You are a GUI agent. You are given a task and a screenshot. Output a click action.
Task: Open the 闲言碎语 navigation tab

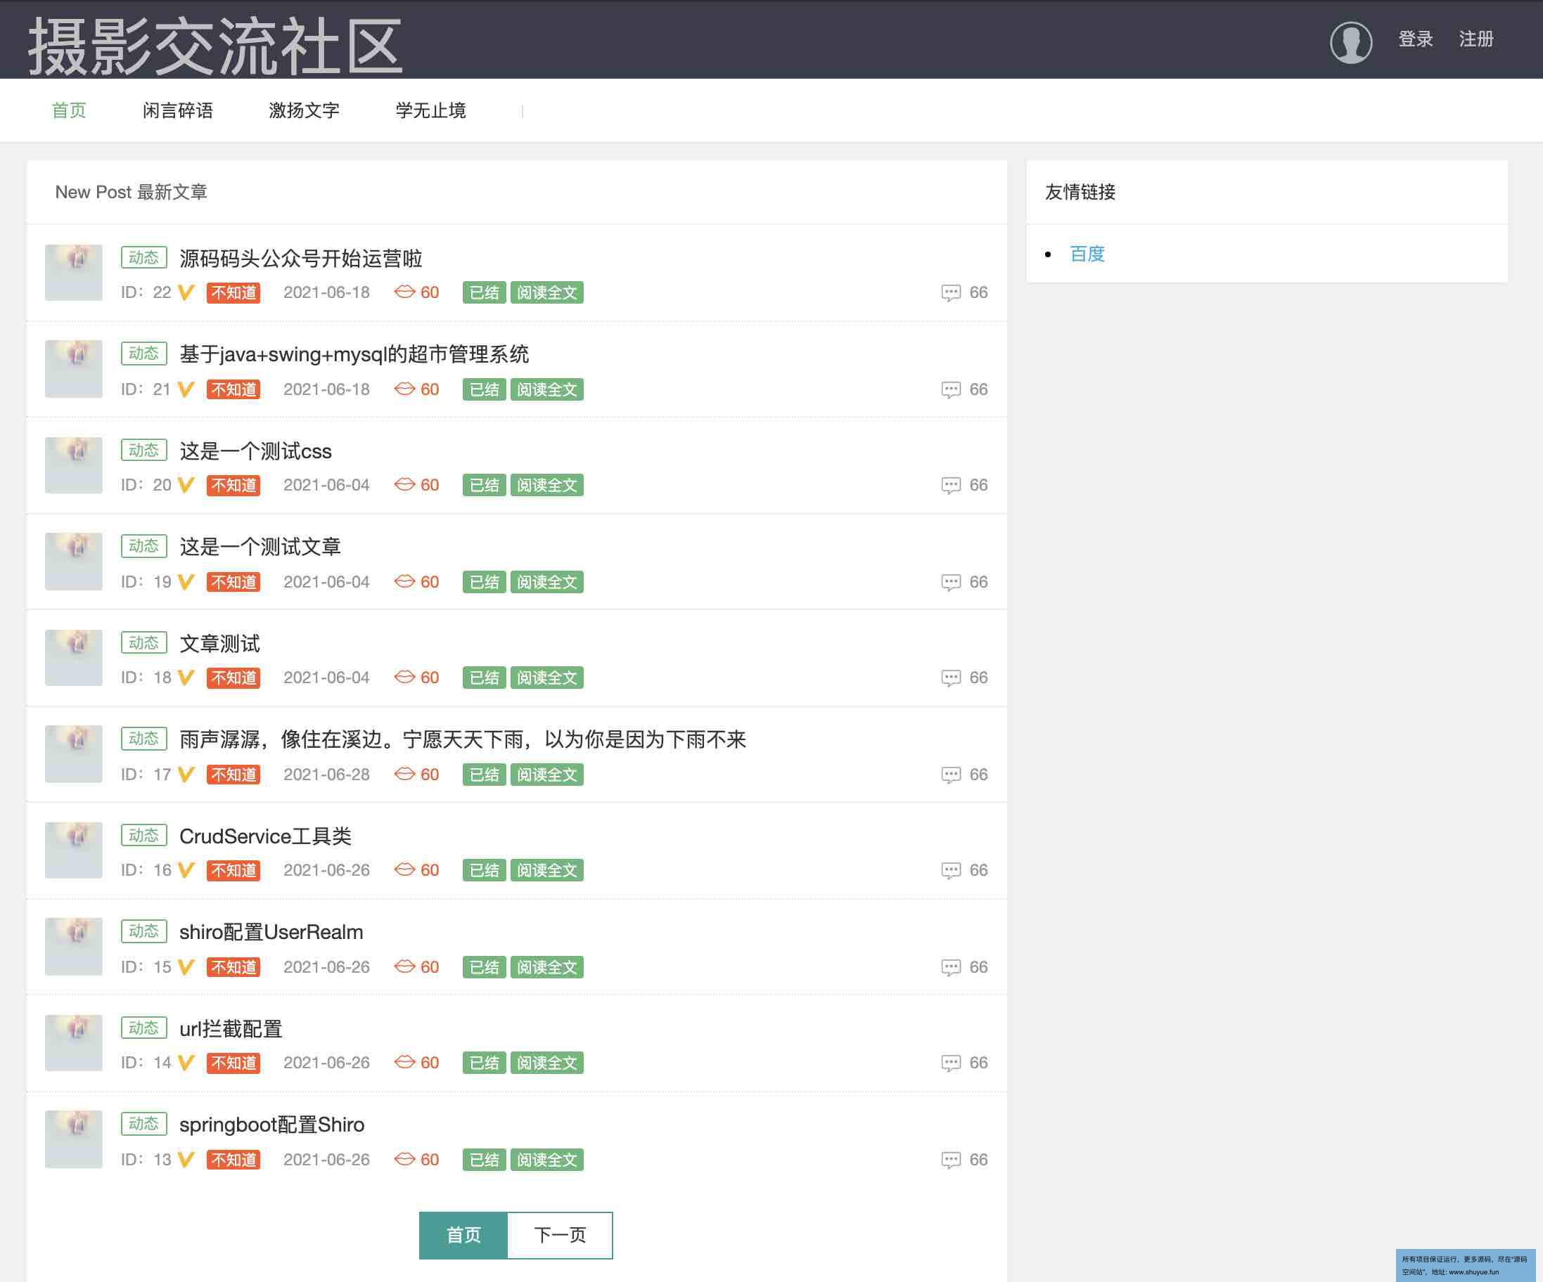[x=178, y=110]
